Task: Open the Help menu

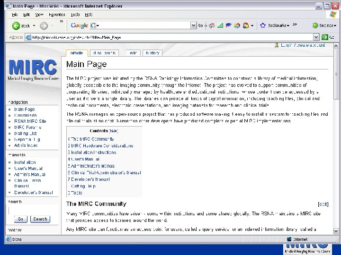Action: click(x=89, y=15)
